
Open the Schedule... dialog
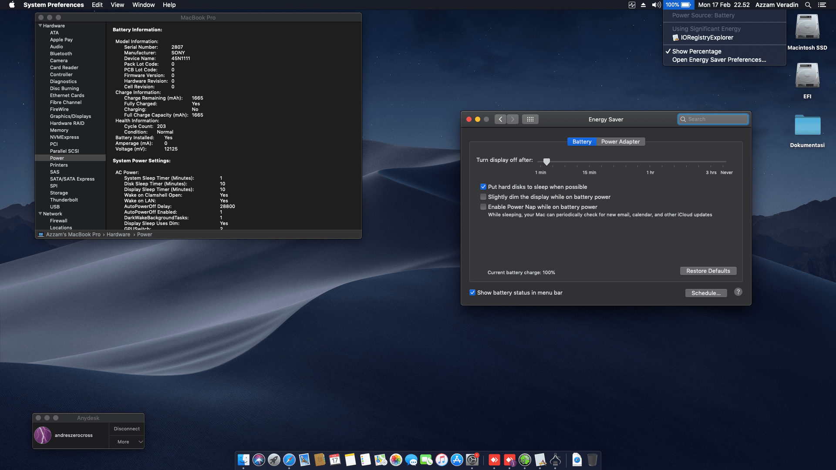point(706,293)
